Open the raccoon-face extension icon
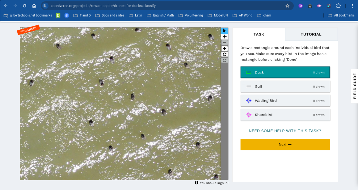This screenshot has height=190, width=358. (x=310, y=6)
